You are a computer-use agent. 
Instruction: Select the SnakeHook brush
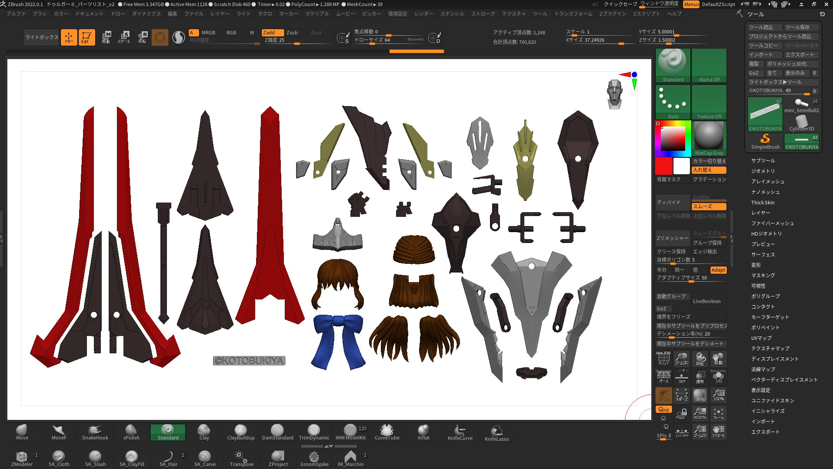click(95, 432)
